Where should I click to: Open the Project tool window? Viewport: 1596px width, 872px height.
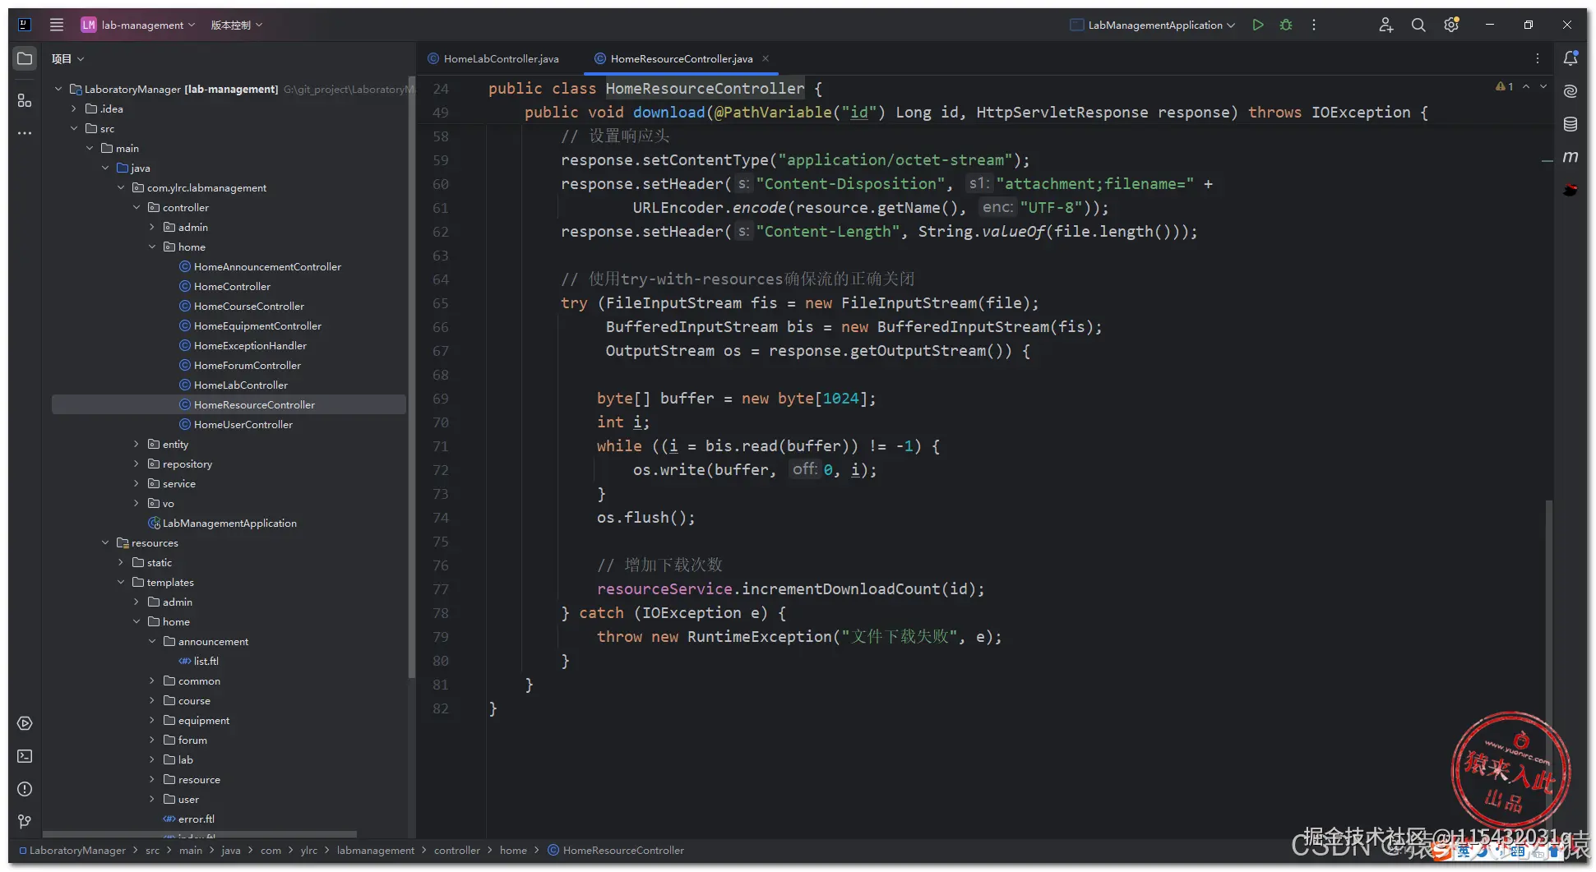pos(25,59)
